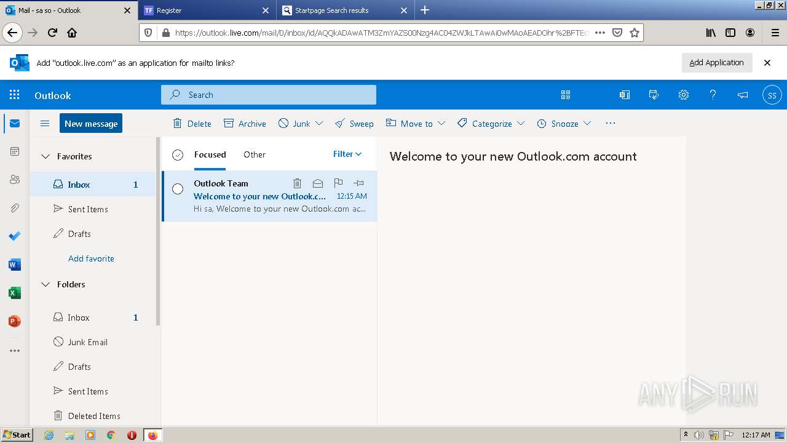Open Firefox page actions ellipsis in address bar
Screen dimensions: 787x443
tap(600, 33)
